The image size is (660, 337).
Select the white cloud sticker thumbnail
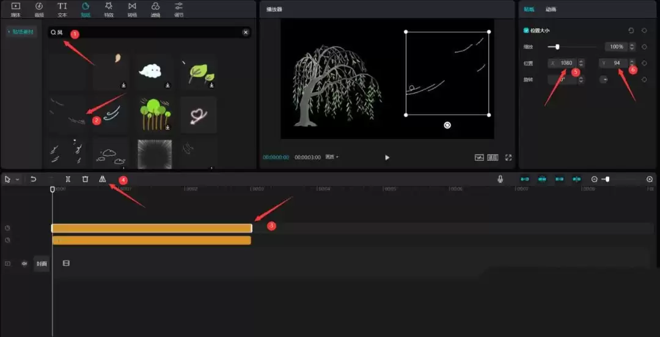[x=150, y=72]
